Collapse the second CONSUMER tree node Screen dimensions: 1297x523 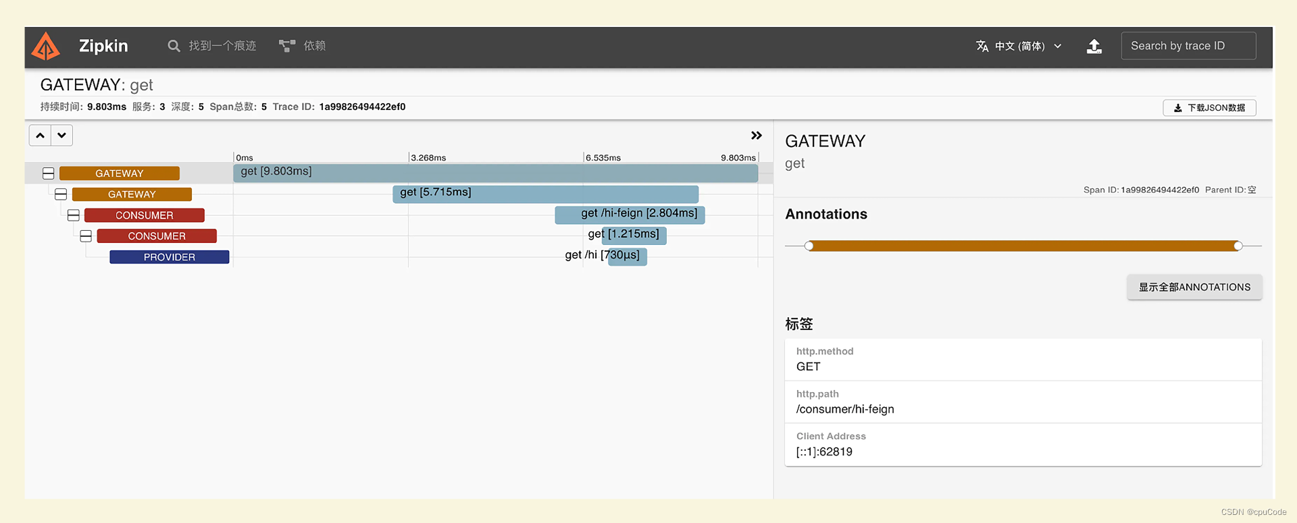86,236
